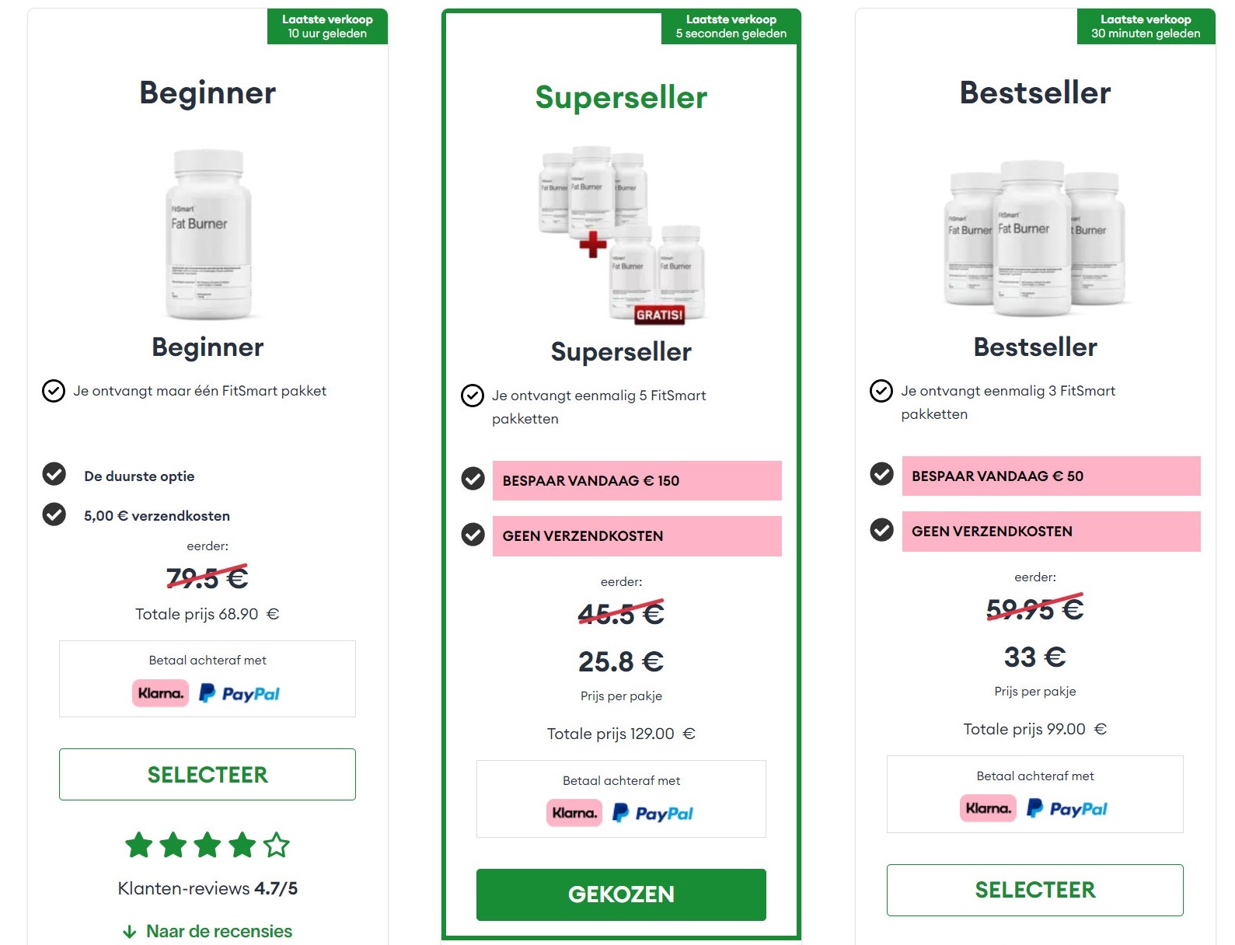Click the checkmark next to eenmalig 5 FitSmart pakketten
The width and height of the screenshot is (1235, 945).
pyautogui.click(x=472, y=396)
